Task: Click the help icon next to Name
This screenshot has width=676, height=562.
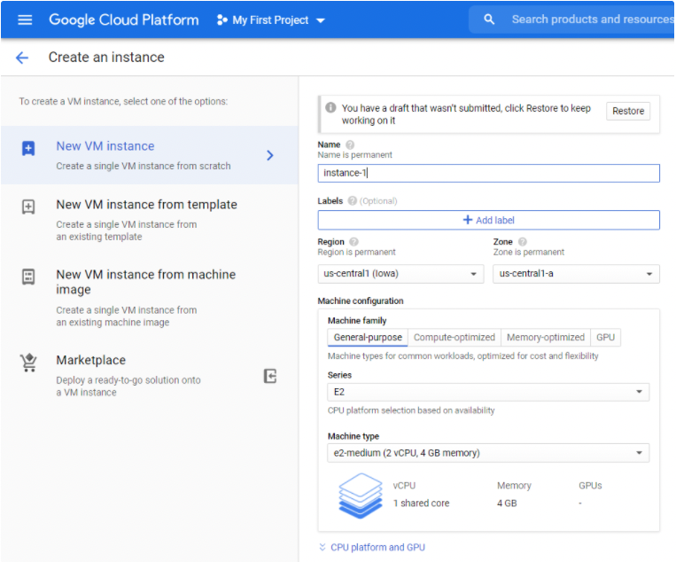Action: 350,144
